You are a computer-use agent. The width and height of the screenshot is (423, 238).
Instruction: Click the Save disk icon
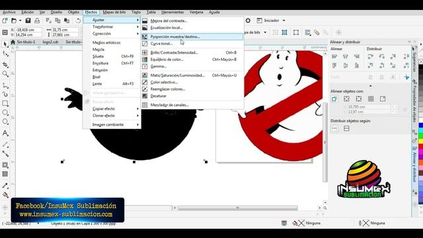click(28, 20)
